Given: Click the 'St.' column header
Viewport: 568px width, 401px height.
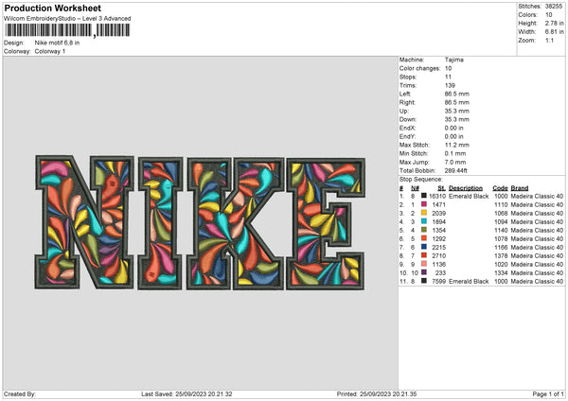Looking at the screenshot, I should click(441, 188).
